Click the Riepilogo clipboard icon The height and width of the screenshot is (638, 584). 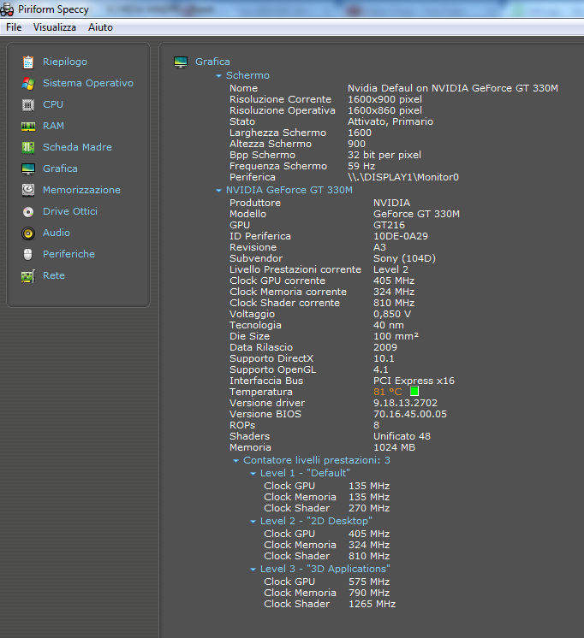tap(28, 62)
